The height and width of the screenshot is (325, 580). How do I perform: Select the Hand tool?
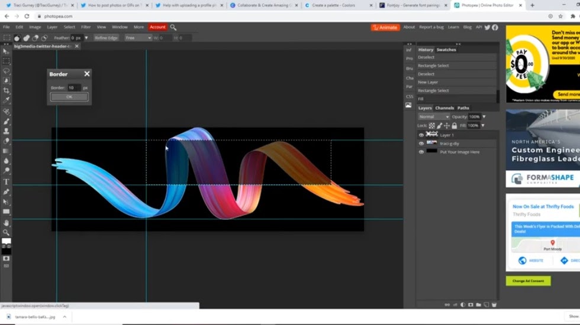[6, 223]
